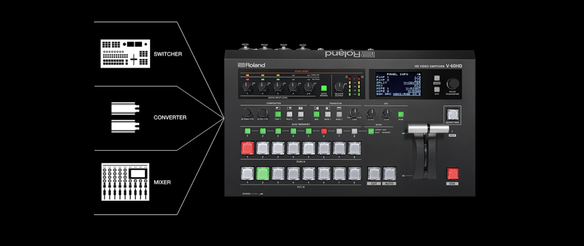Select the CONVERTER label
This screenshot has width=584, height=246.
(x=170, y=117)
